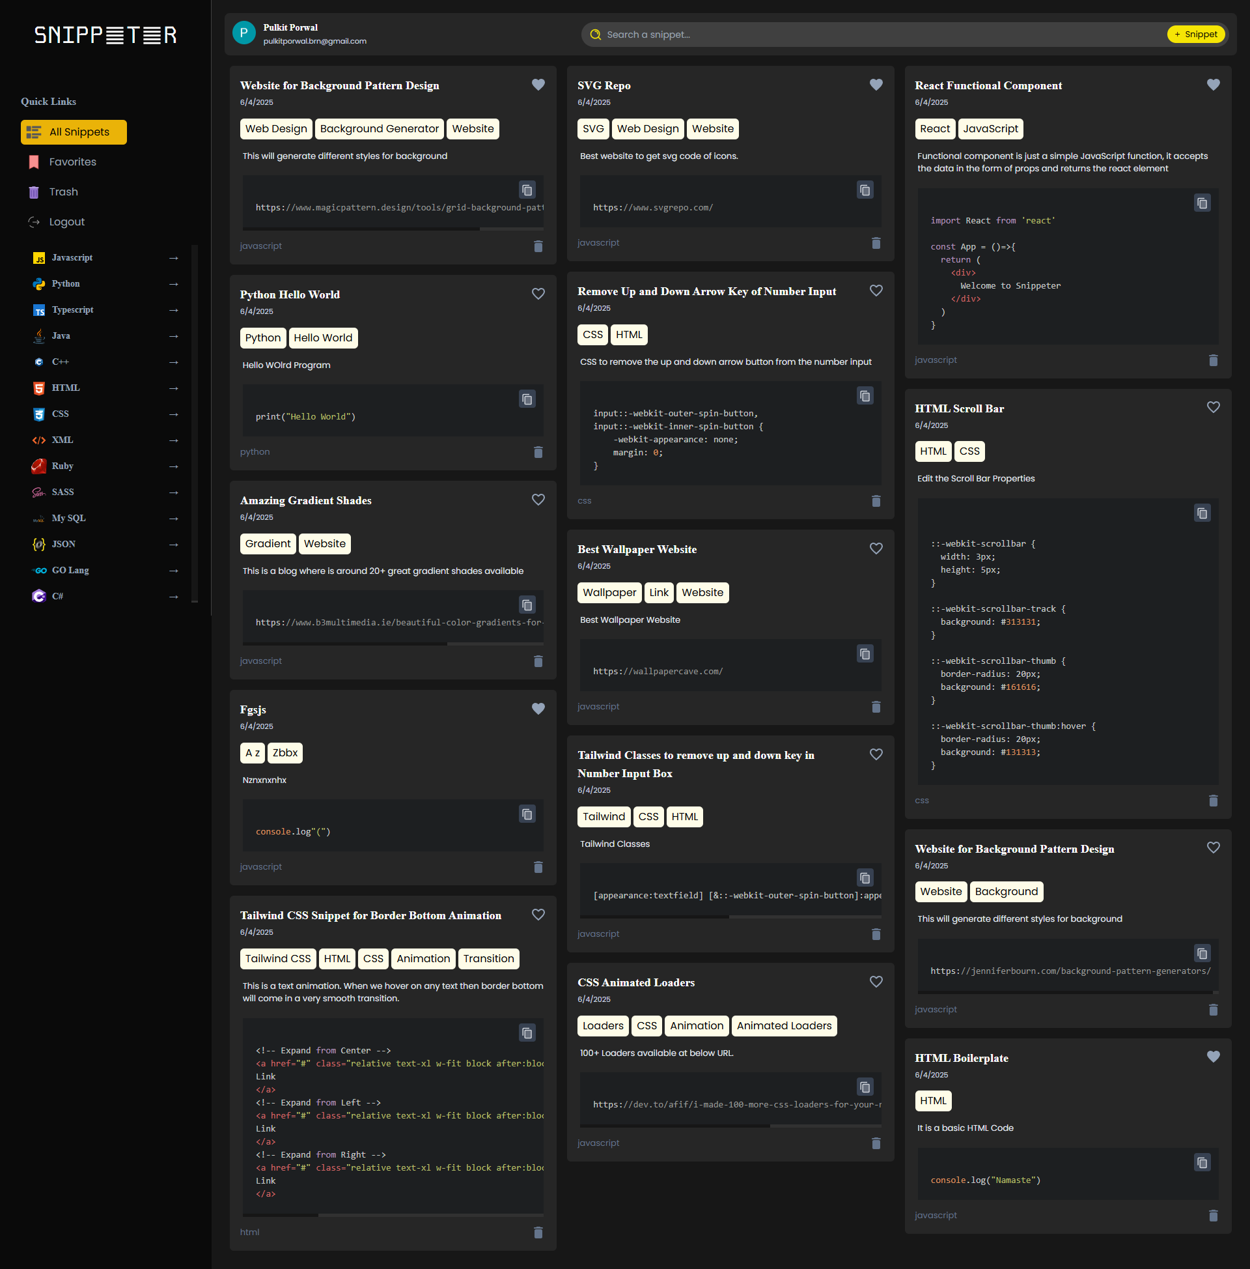This screenshot has width=1250, height=1269.
Task: Open the GO Lang category arrow
Action: coord(173,571)
